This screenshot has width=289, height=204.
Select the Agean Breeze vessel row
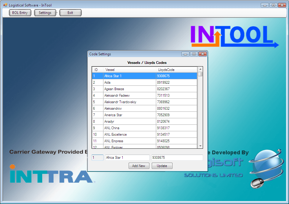(145, 89)
